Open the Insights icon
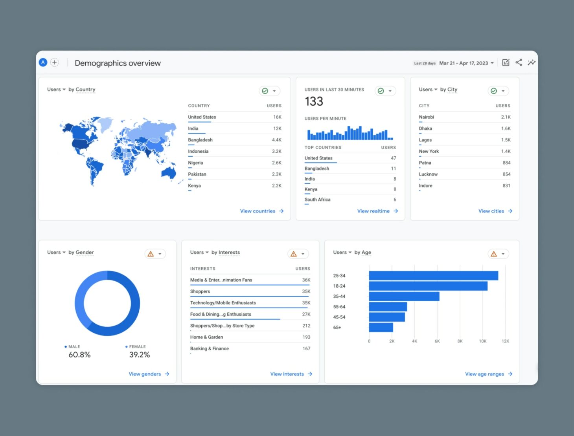This screenshot has width=574, height=436. [532, 62]
